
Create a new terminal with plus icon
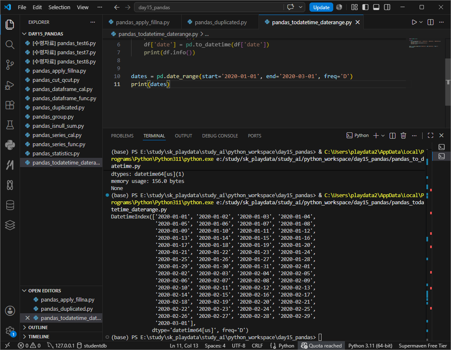tap(376, 135)
